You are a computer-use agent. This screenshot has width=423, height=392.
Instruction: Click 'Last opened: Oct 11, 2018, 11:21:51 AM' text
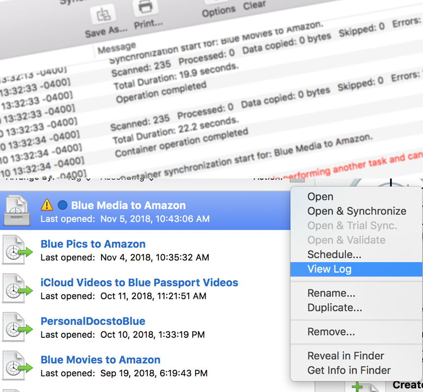[x=123, y=296]
